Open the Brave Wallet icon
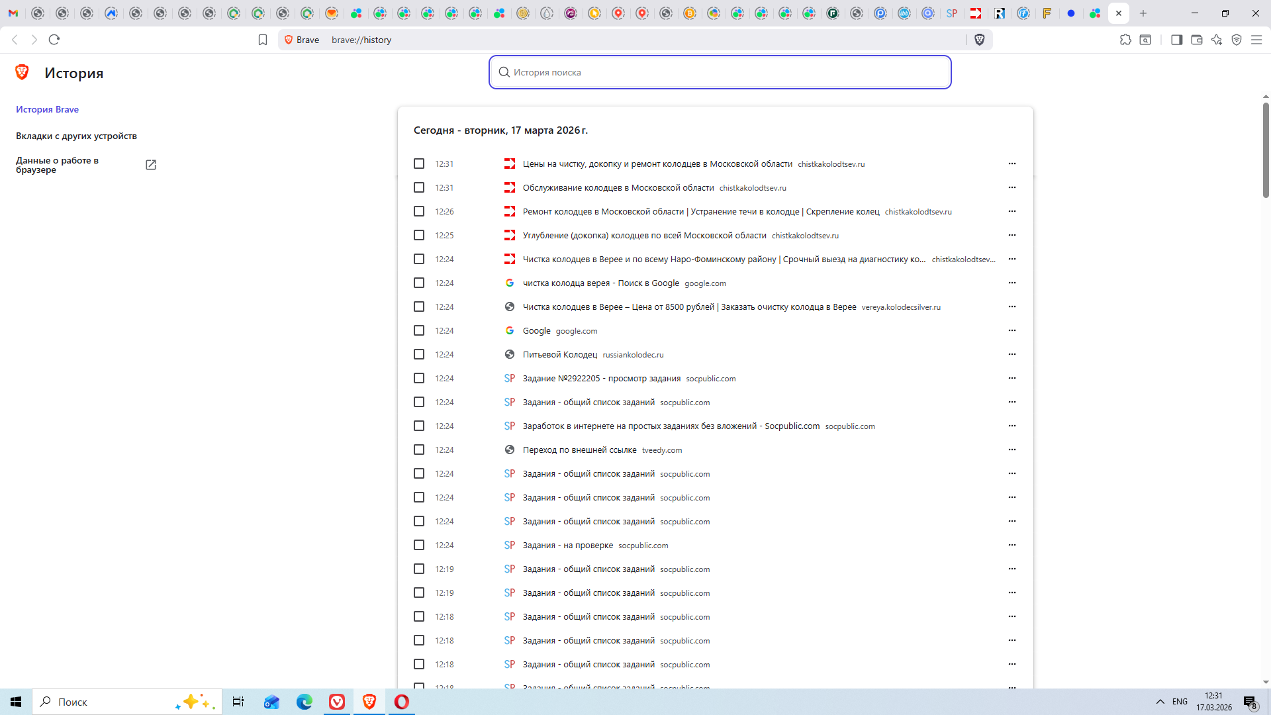The image size is (1271, 715). pyautogui.click(x=1196, y=40)
